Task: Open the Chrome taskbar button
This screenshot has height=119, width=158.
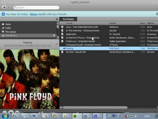Action: coord(57,116)
